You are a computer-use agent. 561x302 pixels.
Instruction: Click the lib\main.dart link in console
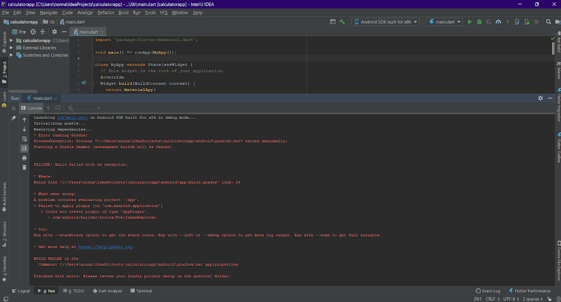click(72, 117)
